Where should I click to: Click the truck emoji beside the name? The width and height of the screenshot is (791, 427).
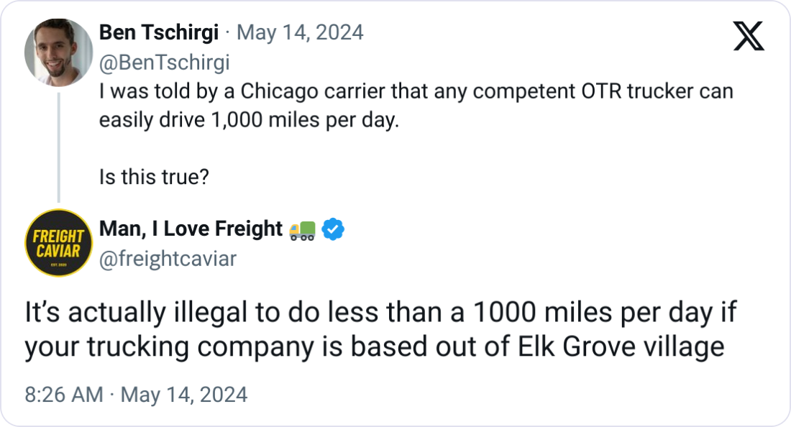point(302,229)
